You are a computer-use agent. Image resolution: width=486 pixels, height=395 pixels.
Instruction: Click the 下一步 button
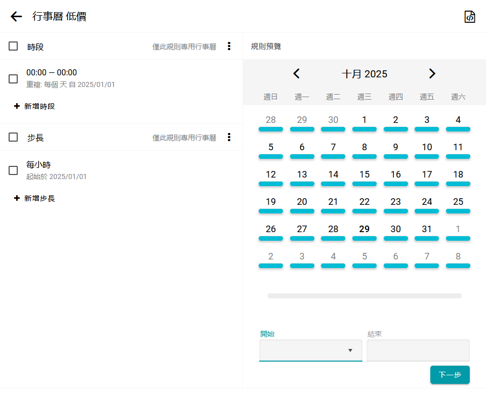[450, 375]
